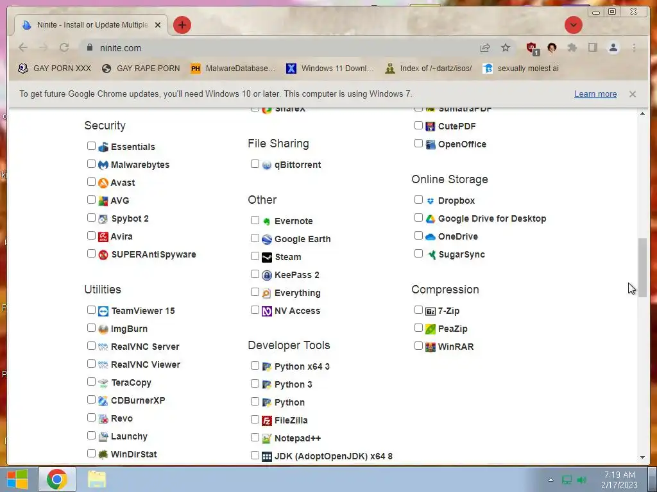Viewport: 657px width, 492px height.
Task: Click the TeamViewer 15 icon
Action: pyautogui.click(x=103, y=311)
